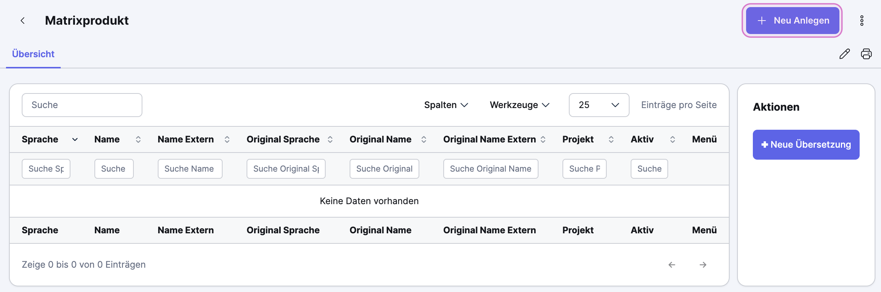Click the printer icon

[866, 54]
